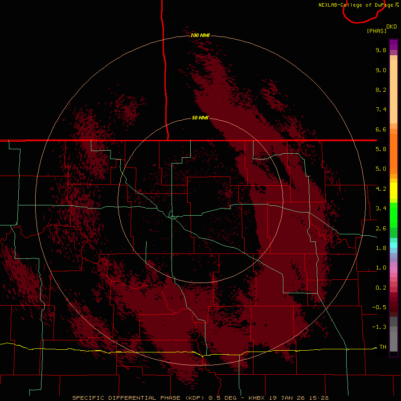Image resolution: width=401 pixels, height=401 pixels.
Task: Select the 4.2 value on the KDP scale
Action: (381, 189)
